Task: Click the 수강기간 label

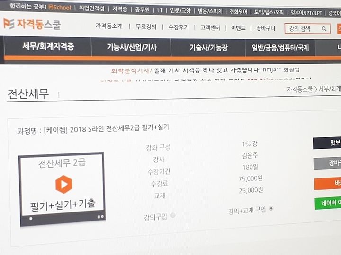Action: click(159, 171)
